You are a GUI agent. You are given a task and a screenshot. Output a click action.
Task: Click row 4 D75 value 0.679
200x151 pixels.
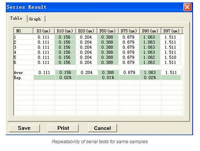tap(129, 52)
